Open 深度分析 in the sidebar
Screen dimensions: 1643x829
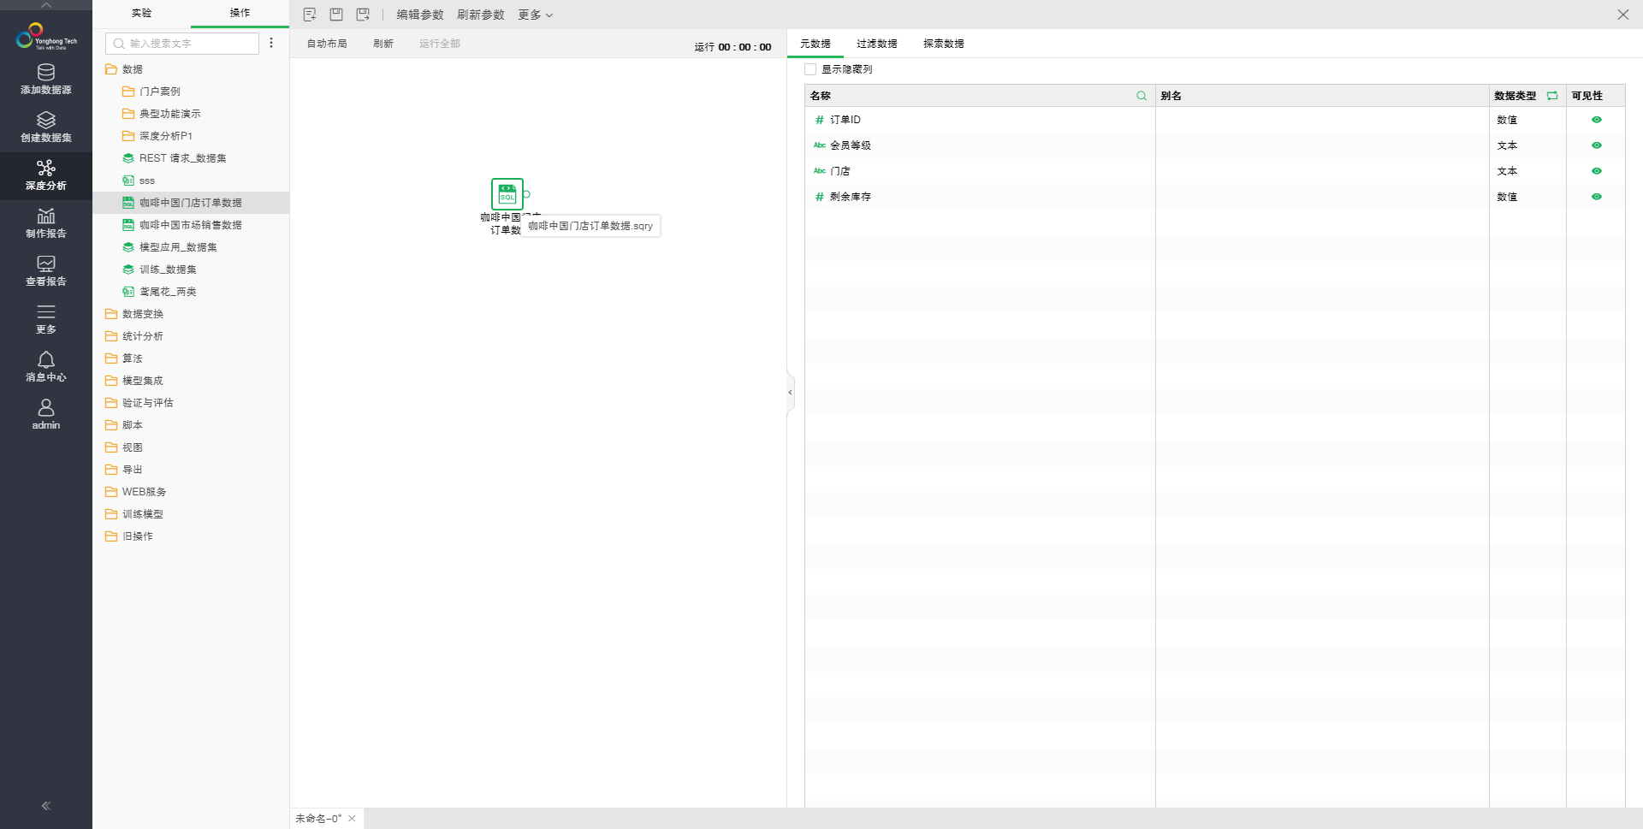click(46, 175)
